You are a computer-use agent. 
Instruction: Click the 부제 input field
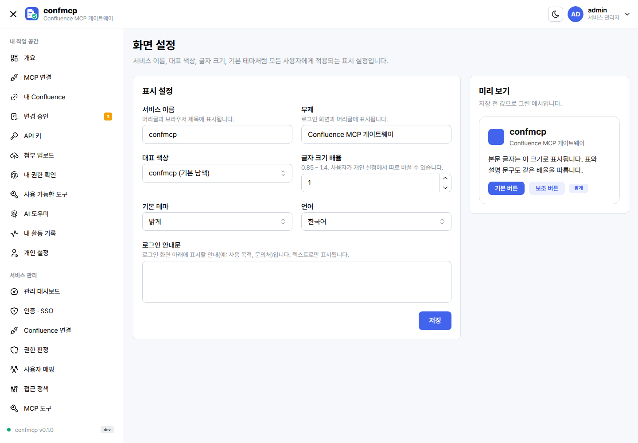(376, 134)
